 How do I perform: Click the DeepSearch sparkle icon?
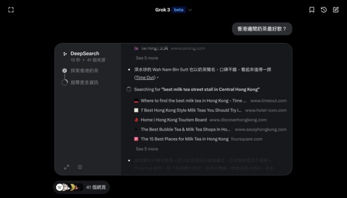[x=65, y=54]
